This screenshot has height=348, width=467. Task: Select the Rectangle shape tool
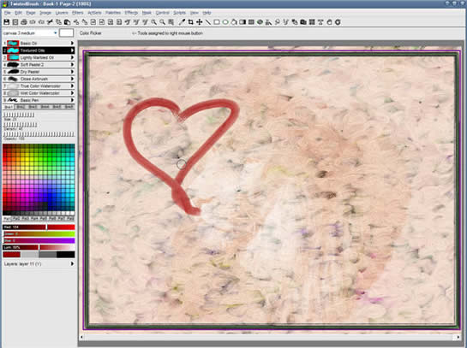[217, 22]
